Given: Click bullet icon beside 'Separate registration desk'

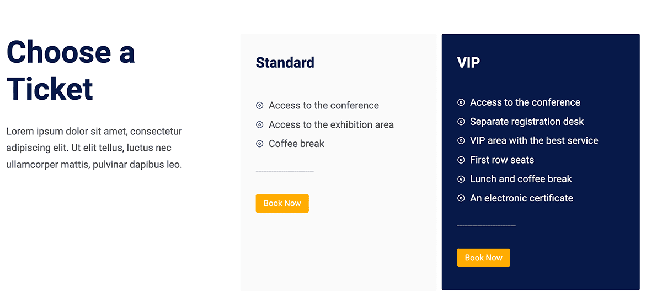Looking at the screenshot, I should 461,122.
